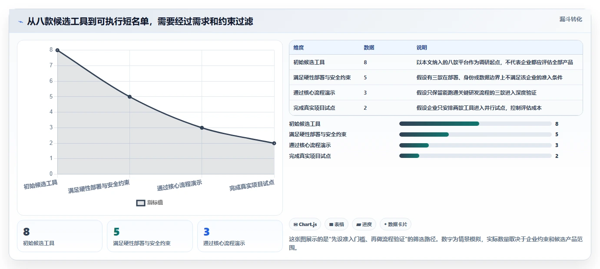Click the title 从八款候选工具到可执行短名单

(140, 21)
